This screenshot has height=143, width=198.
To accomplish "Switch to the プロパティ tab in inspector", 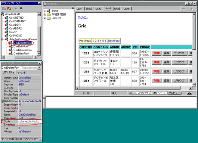I will coord(9,72).
